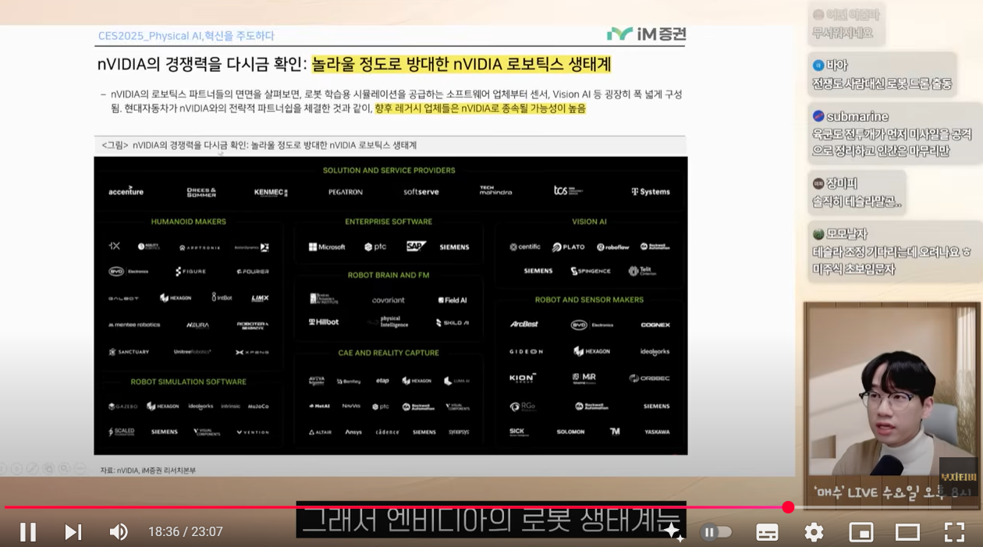This screenshot has height=547, width=983.
Task: Switch to theater mode
Action: (907, 532)
